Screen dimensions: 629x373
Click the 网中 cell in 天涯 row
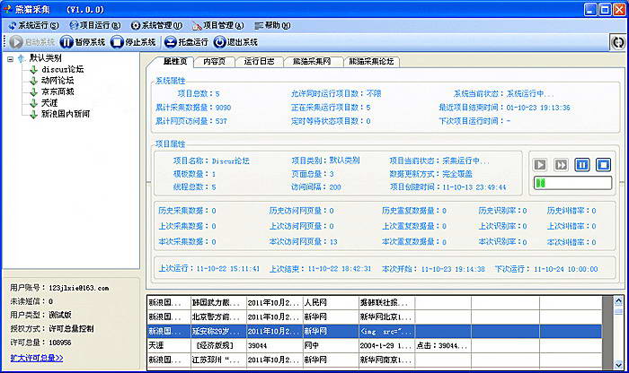[331, 345]
